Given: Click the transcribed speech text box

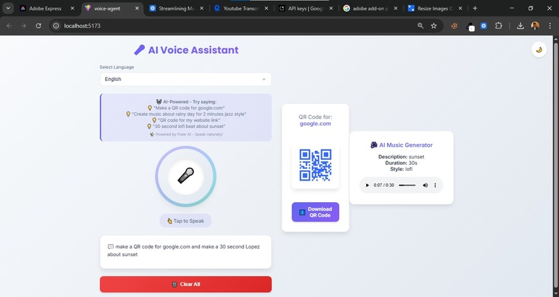Looking at the screenshot, I should point(185,252).
